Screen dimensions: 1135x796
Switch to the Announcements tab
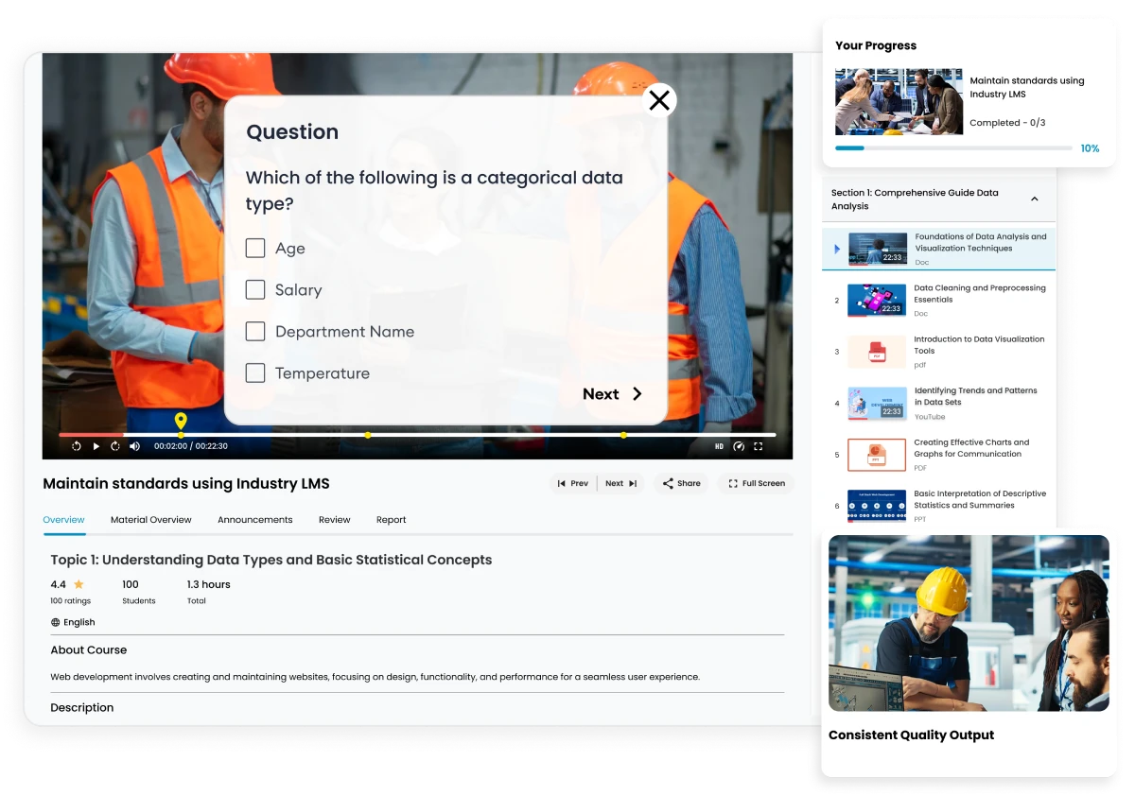click(255, 519)
